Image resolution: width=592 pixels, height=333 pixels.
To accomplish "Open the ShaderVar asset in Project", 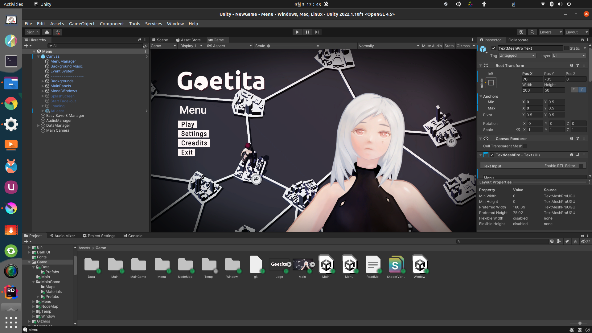I will click(396, 265).
